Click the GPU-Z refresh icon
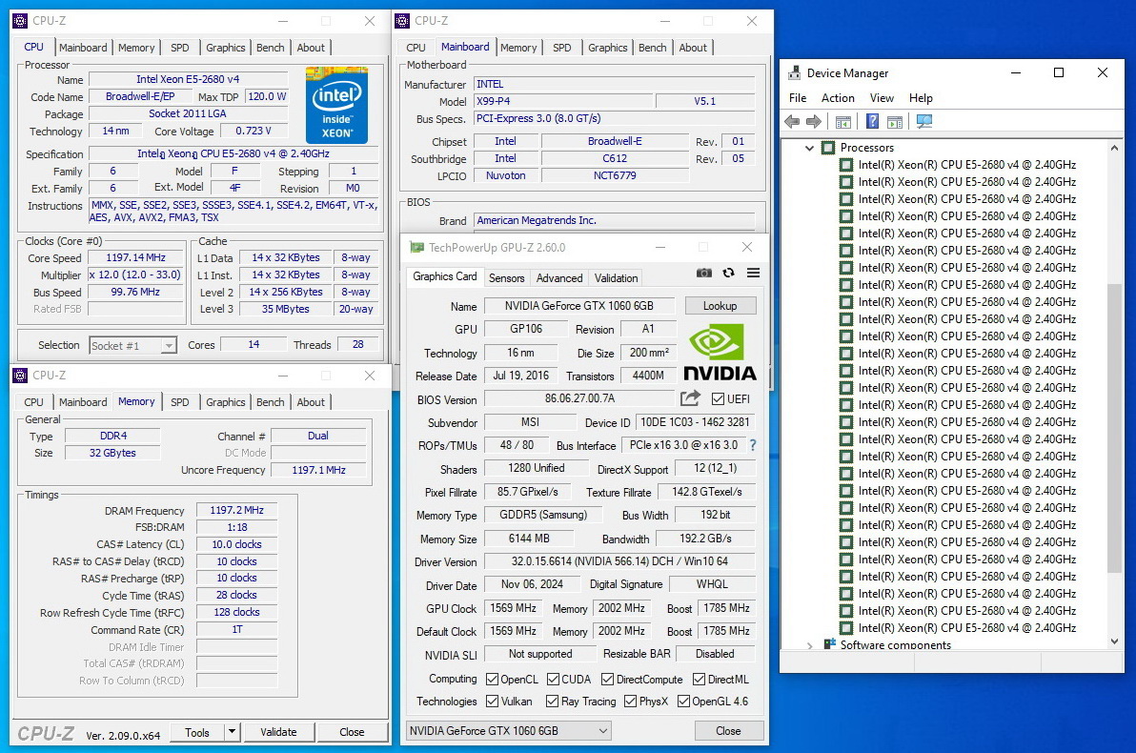 [728, 273]
